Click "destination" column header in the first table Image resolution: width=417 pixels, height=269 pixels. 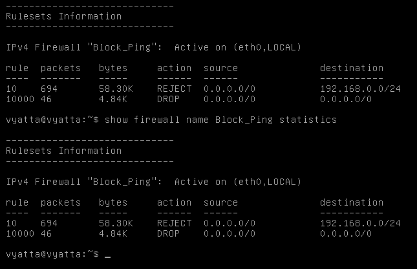point(351,68)
